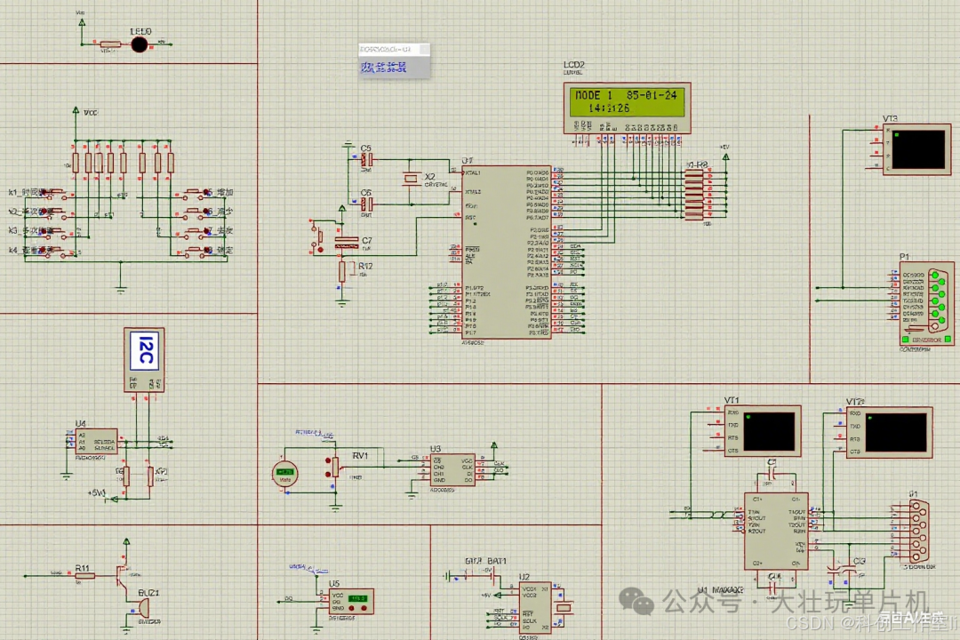Select resistor R11
The width and height of the screenshot is (960, 640).
click(84, 576)
